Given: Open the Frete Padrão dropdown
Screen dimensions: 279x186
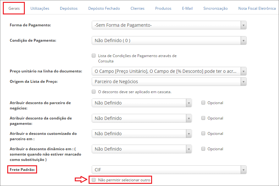Looking at the screenshot, I should tap(169, 170).
